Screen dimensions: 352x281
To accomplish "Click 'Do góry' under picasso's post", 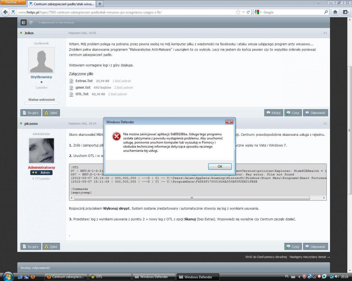I will 31,247.
